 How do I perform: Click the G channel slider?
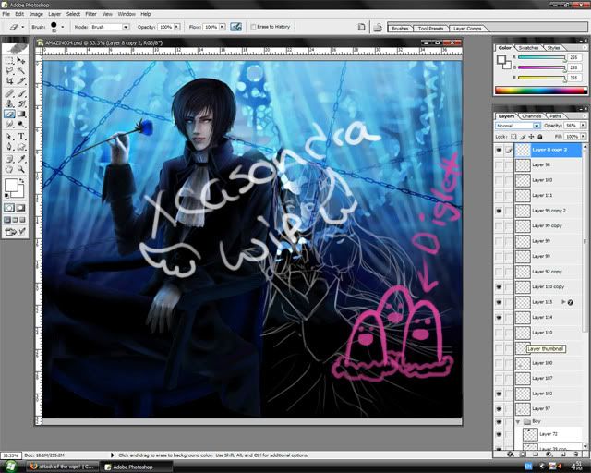coord(542,67)
